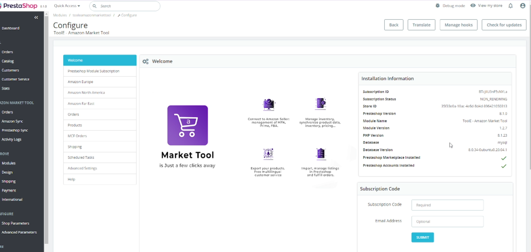Open Catalog in sidebar
Viewport: 531px width, 252px height.
coord(8,61)
